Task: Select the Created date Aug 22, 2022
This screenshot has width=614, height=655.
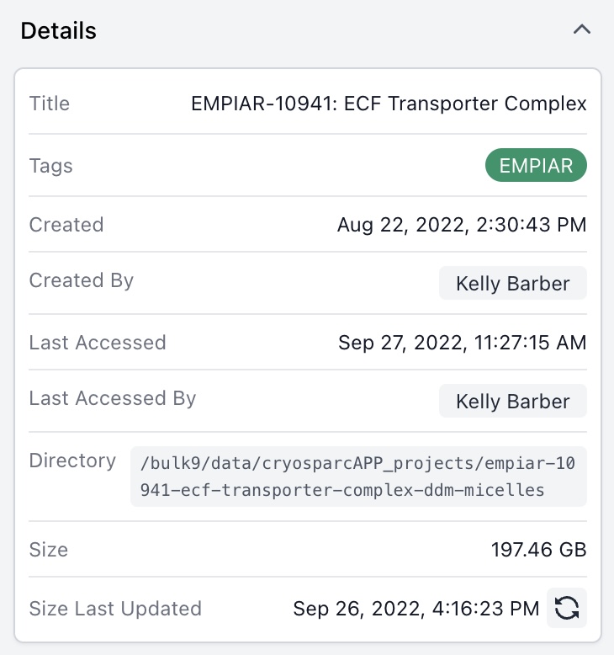Action: 462,225
